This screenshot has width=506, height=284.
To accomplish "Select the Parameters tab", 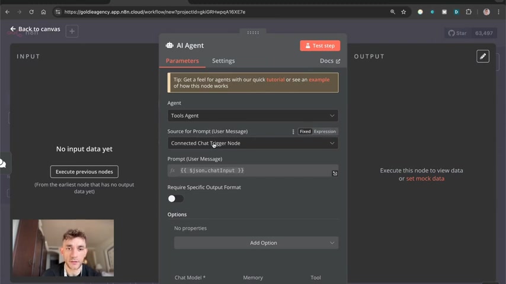I will [x=182, y=61].
